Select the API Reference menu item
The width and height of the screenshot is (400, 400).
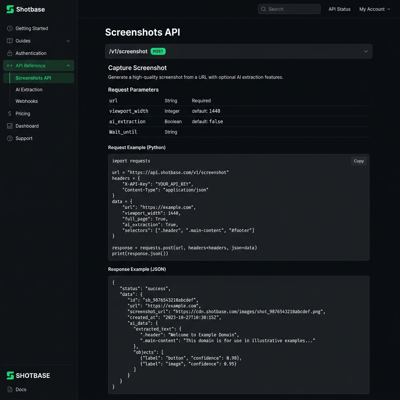(x=39, y=66)
